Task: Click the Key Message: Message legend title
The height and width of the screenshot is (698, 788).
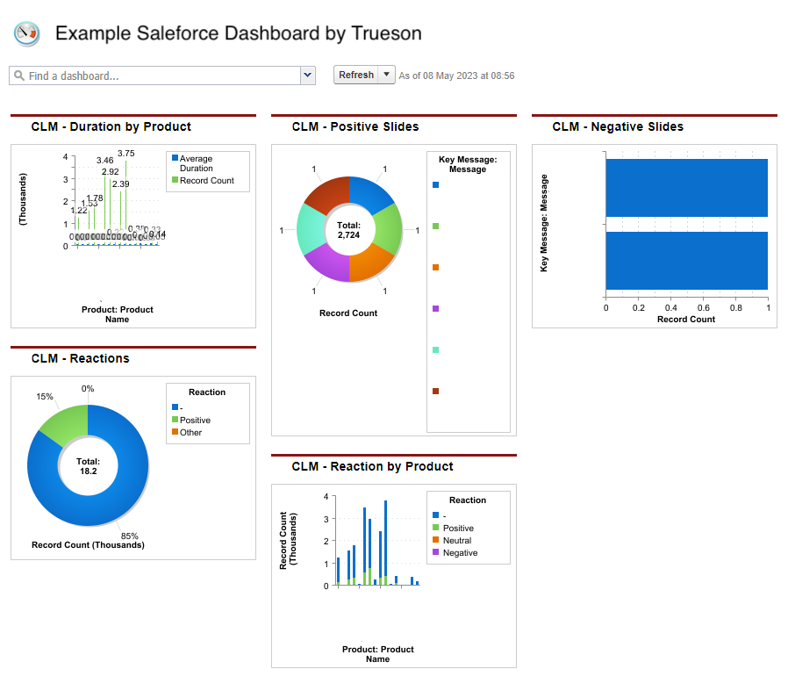Action: coord(468,164)
